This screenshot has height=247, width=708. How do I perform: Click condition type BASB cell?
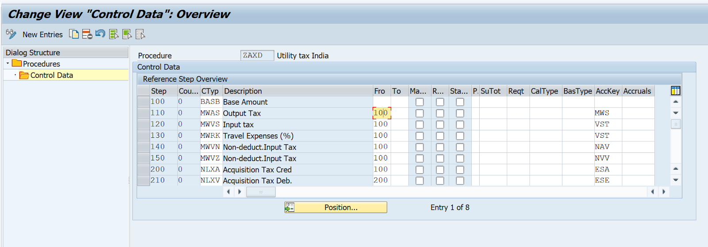click(211, 102)
